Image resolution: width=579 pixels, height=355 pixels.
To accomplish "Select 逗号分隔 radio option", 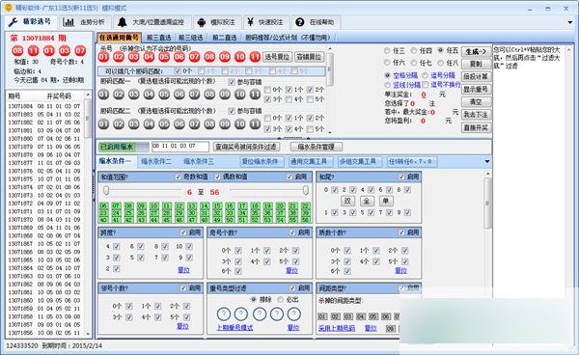I will pyautogui.click(x=425, y=75).
